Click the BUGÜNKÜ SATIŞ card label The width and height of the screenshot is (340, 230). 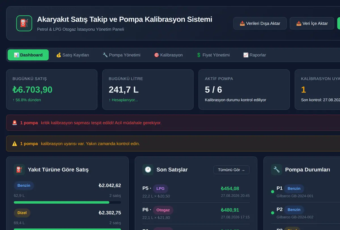coord(29,79)
